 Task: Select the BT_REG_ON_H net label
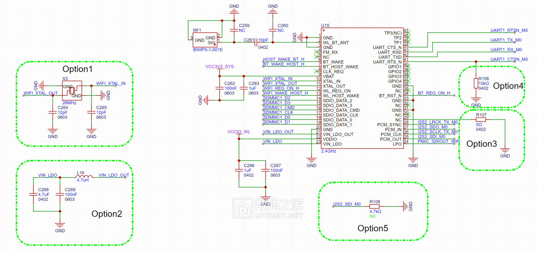(434, 93)
